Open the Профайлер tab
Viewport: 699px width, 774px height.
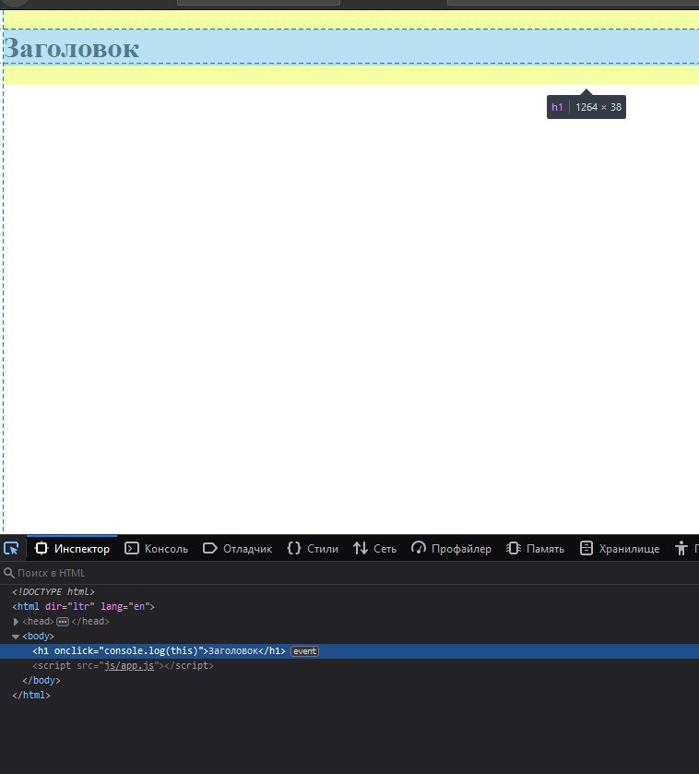click(x=451, y=548)
